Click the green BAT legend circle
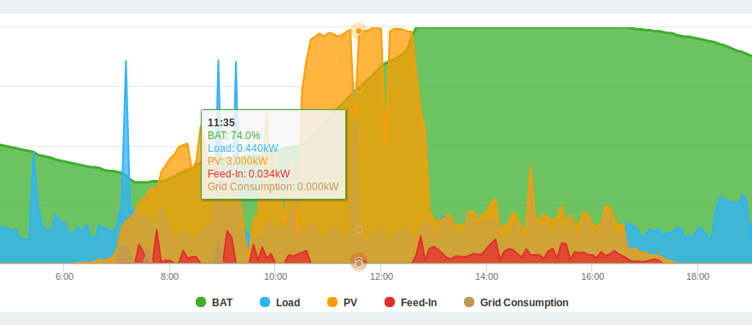Viewport: 752px width, 325px height. point(201,302)
